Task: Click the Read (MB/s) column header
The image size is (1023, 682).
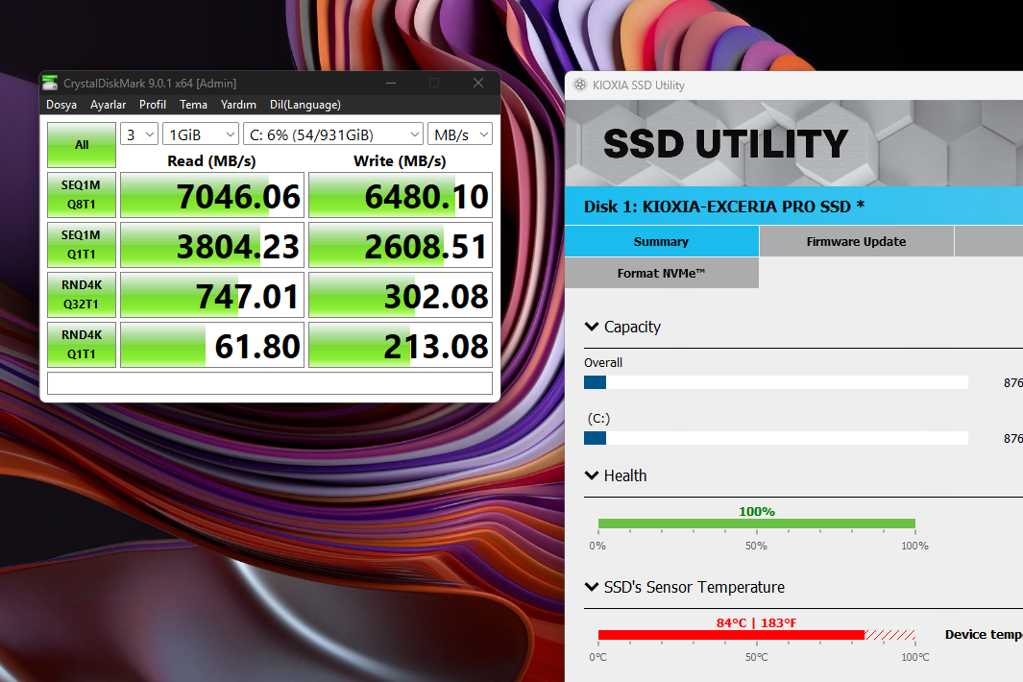Action: click(211, 161)
